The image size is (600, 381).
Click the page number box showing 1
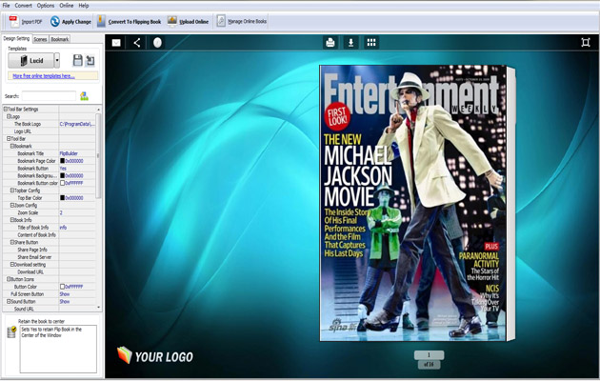[429, 355]
